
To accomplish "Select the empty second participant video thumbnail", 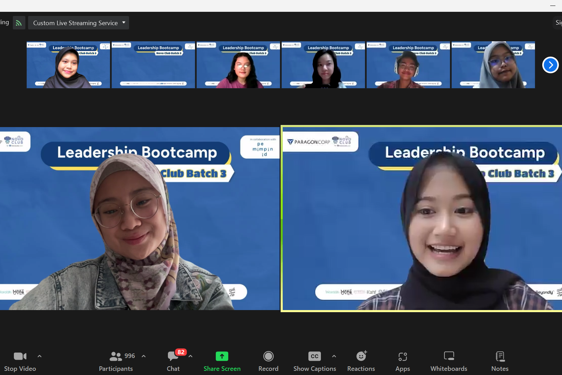I will coord(153,65).
